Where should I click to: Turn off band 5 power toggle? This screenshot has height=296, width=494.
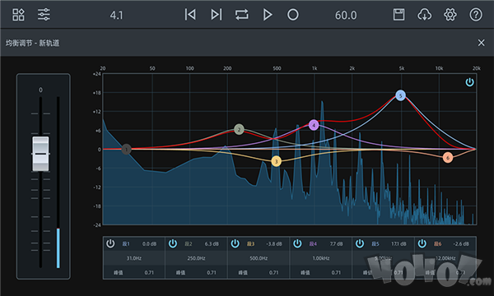click(x=360, y=243)
